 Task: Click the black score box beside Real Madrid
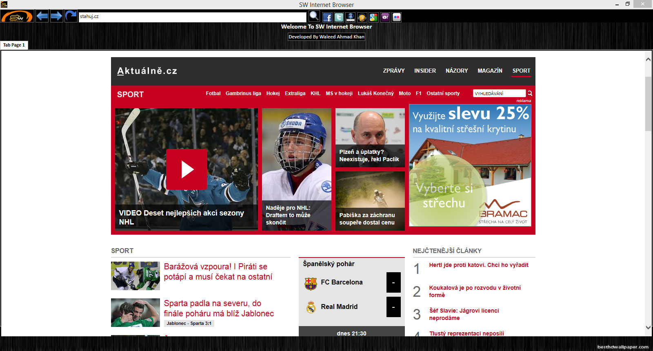[393, 307]
